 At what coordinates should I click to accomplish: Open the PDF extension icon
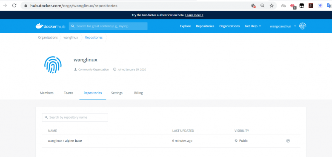click(311, 6)
